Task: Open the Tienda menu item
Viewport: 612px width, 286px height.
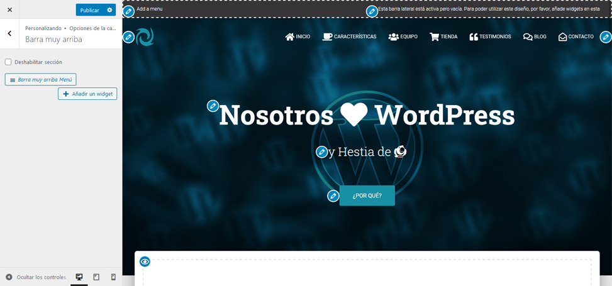Action: tap(443, 37)
